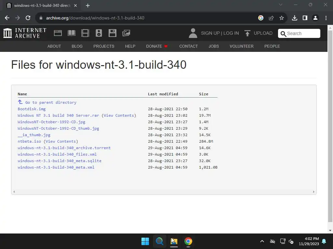
Task: Open the Images icon
Action: [x=126, y=33]
